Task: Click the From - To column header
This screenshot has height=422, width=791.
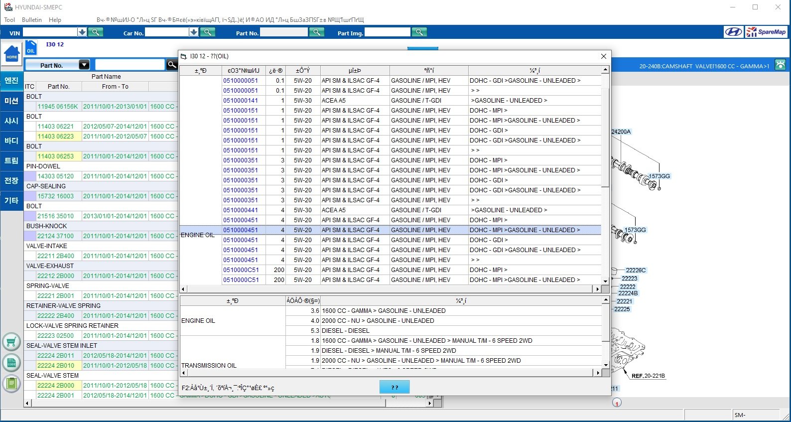Action: [x=115, y=87]
